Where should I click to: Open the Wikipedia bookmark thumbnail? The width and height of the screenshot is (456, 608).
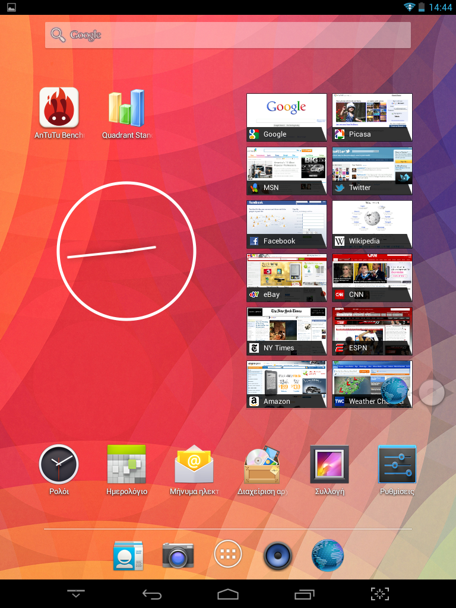pos(372,224)
